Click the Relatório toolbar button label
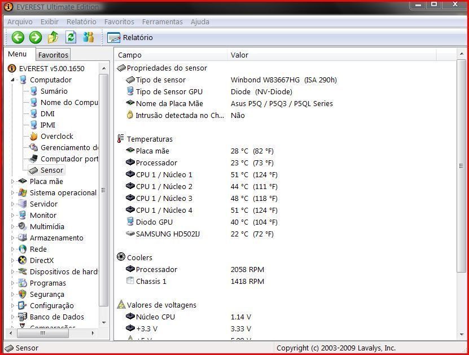 coord(138,38)
